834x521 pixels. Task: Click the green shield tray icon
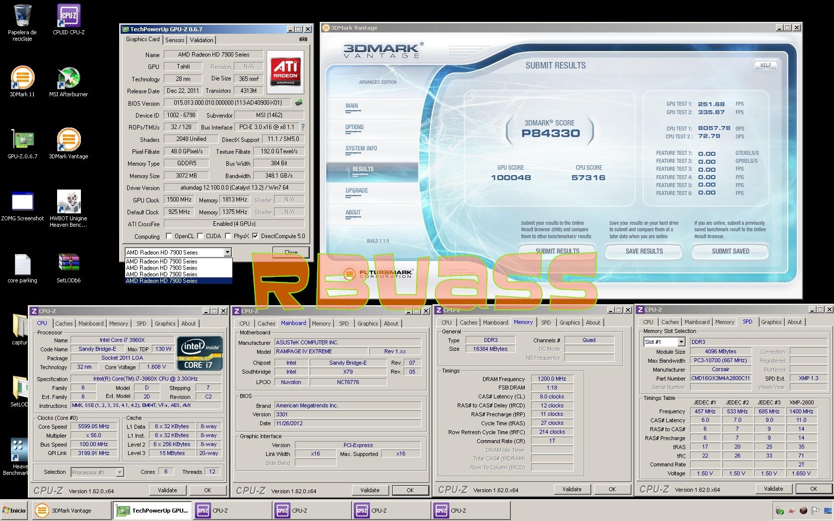(780, 511)
